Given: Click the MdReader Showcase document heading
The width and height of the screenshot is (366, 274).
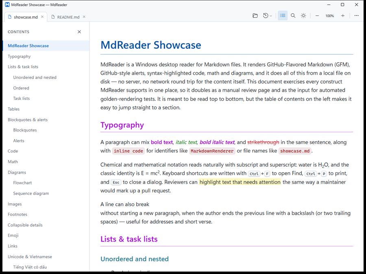Looking at the screenshot, I should [x=151, y=45].
